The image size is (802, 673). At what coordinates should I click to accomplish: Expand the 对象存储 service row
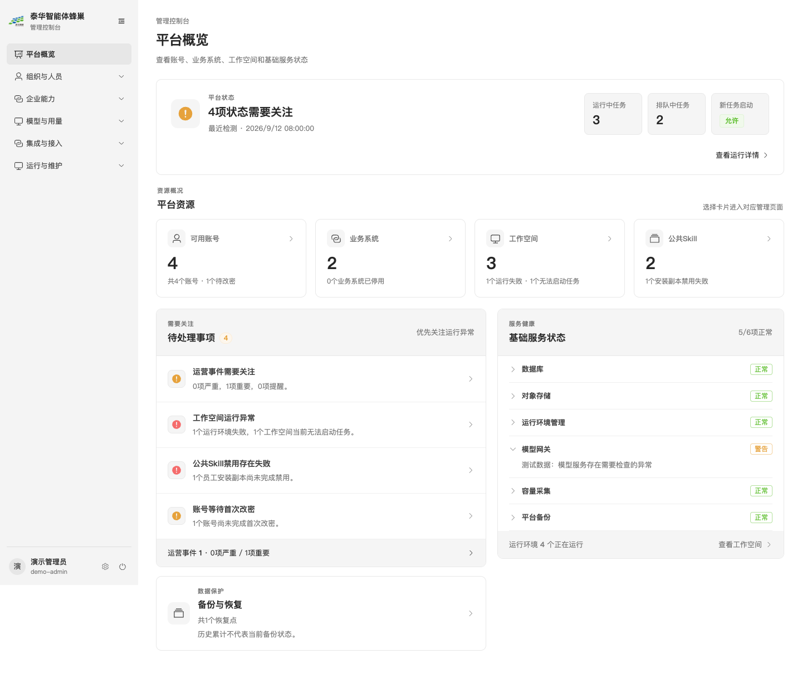click(640, 396)
